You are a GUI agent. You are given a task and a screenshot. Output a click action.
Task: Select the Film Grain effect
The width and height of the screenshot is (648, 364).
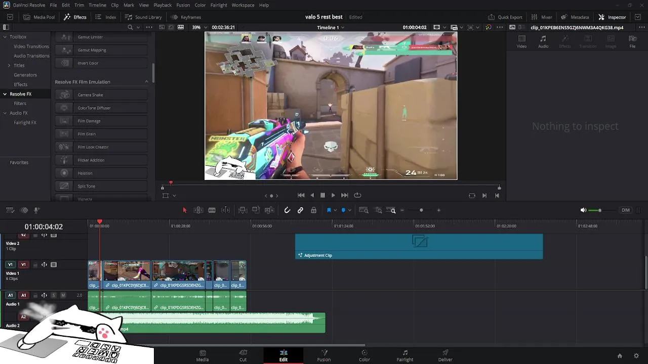tap(101, 134)
